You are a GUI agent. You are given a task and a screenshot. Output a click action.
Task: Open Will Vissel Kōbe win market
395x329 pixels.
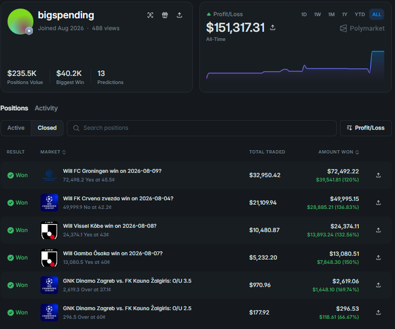point(110,226)
